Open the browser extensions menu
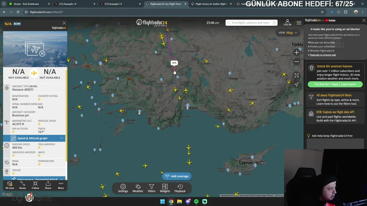 tap(345, 12)
